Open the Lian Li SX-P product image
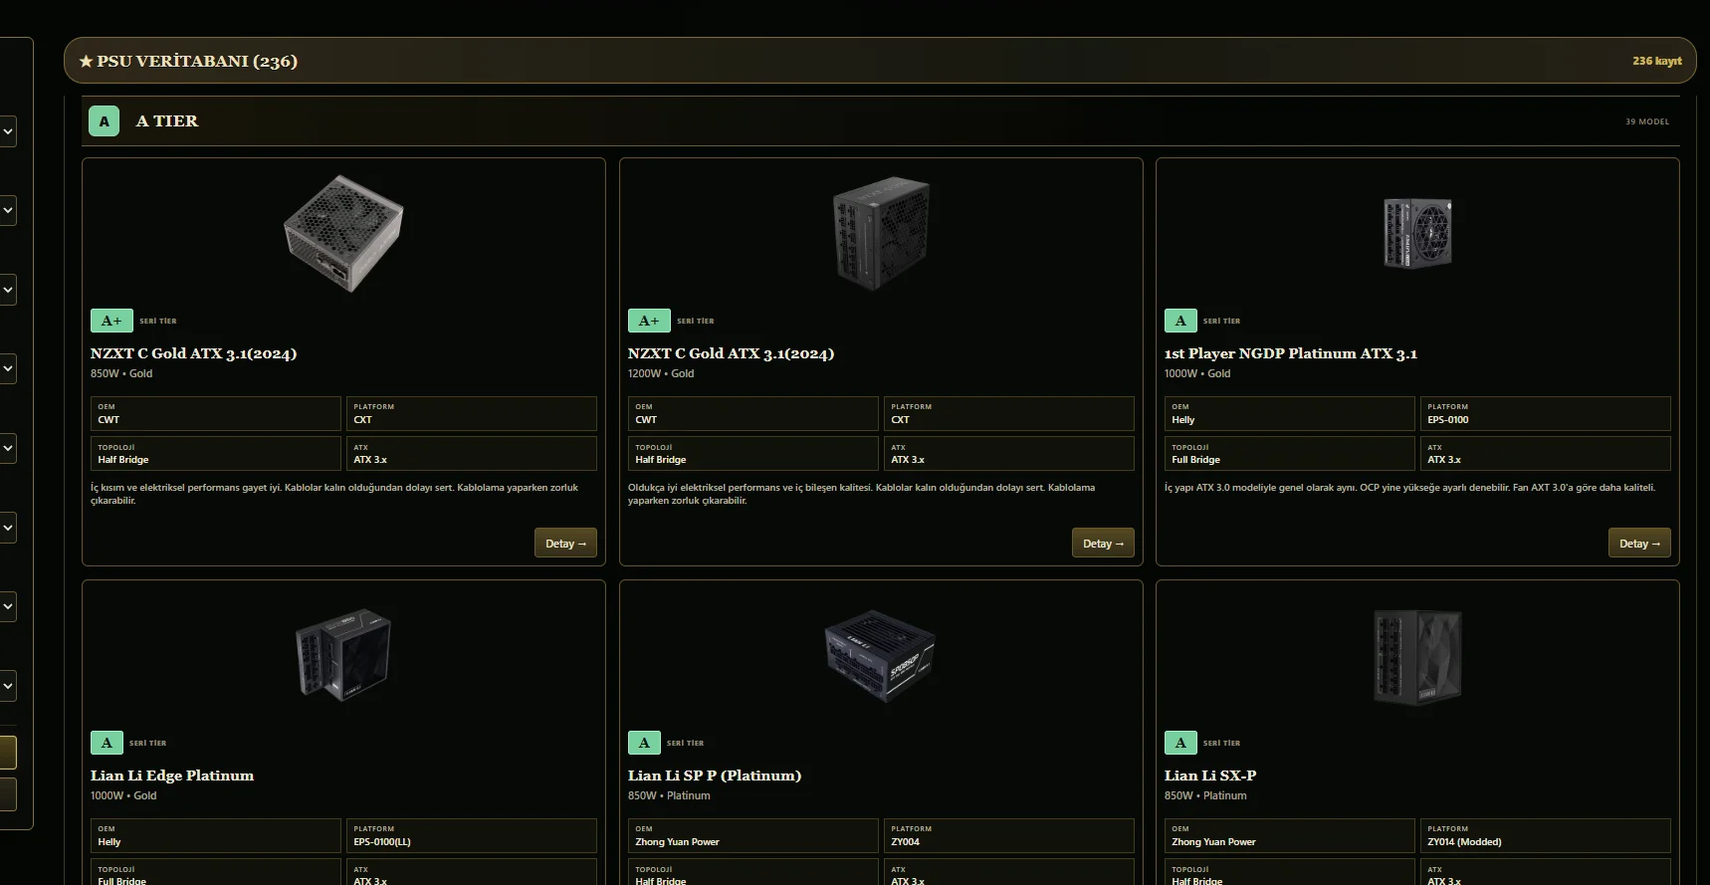The height and width of the screenshot is (885, 1710). 1417,657
